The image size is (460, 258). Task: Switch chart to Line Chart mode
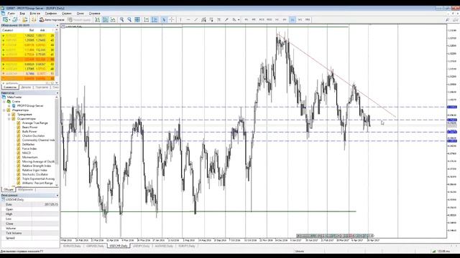tap(113, 19)
